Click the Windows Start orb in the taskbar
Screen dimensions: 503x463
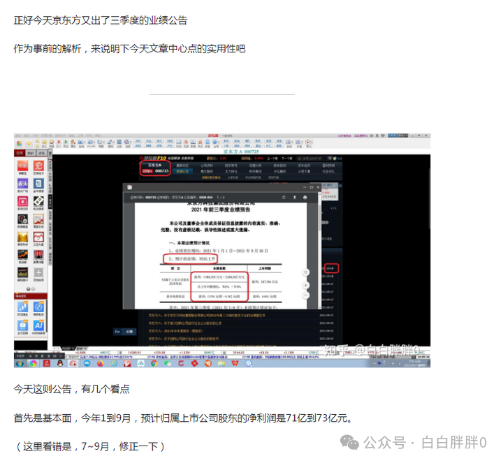tap(20, 364)
